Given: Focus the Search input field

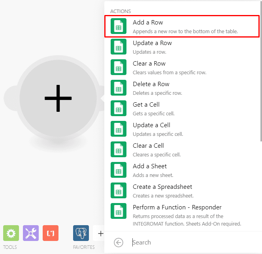Looking at the screenshot, I should coord(194,243).
